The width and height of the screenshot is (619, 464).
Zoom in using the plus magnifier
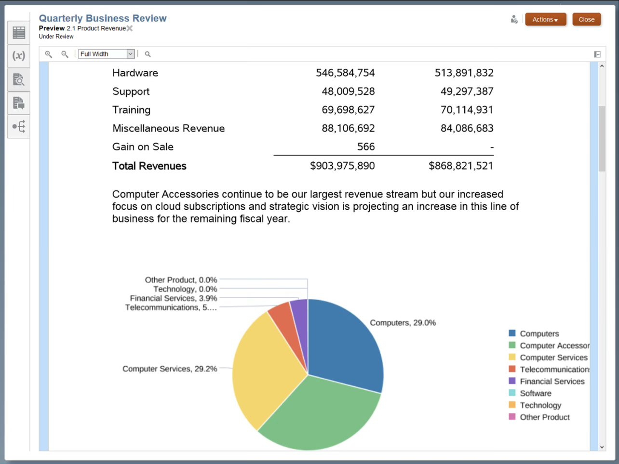[49, 54]
